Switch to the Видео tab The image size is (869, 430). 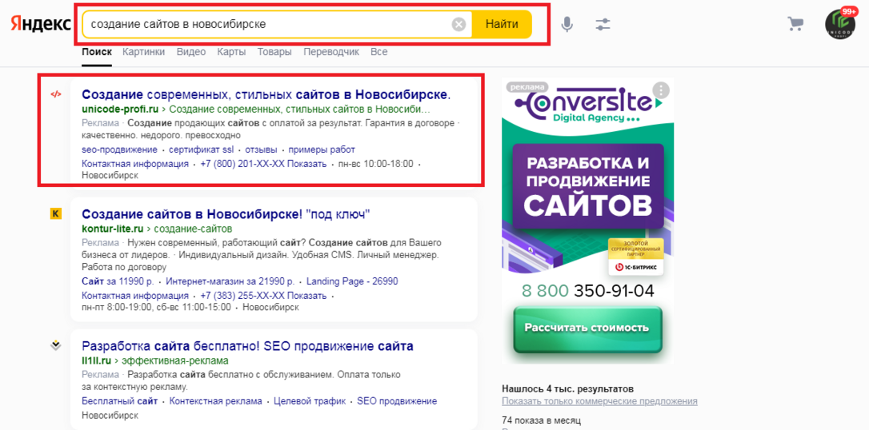click(x=191, y=52)
